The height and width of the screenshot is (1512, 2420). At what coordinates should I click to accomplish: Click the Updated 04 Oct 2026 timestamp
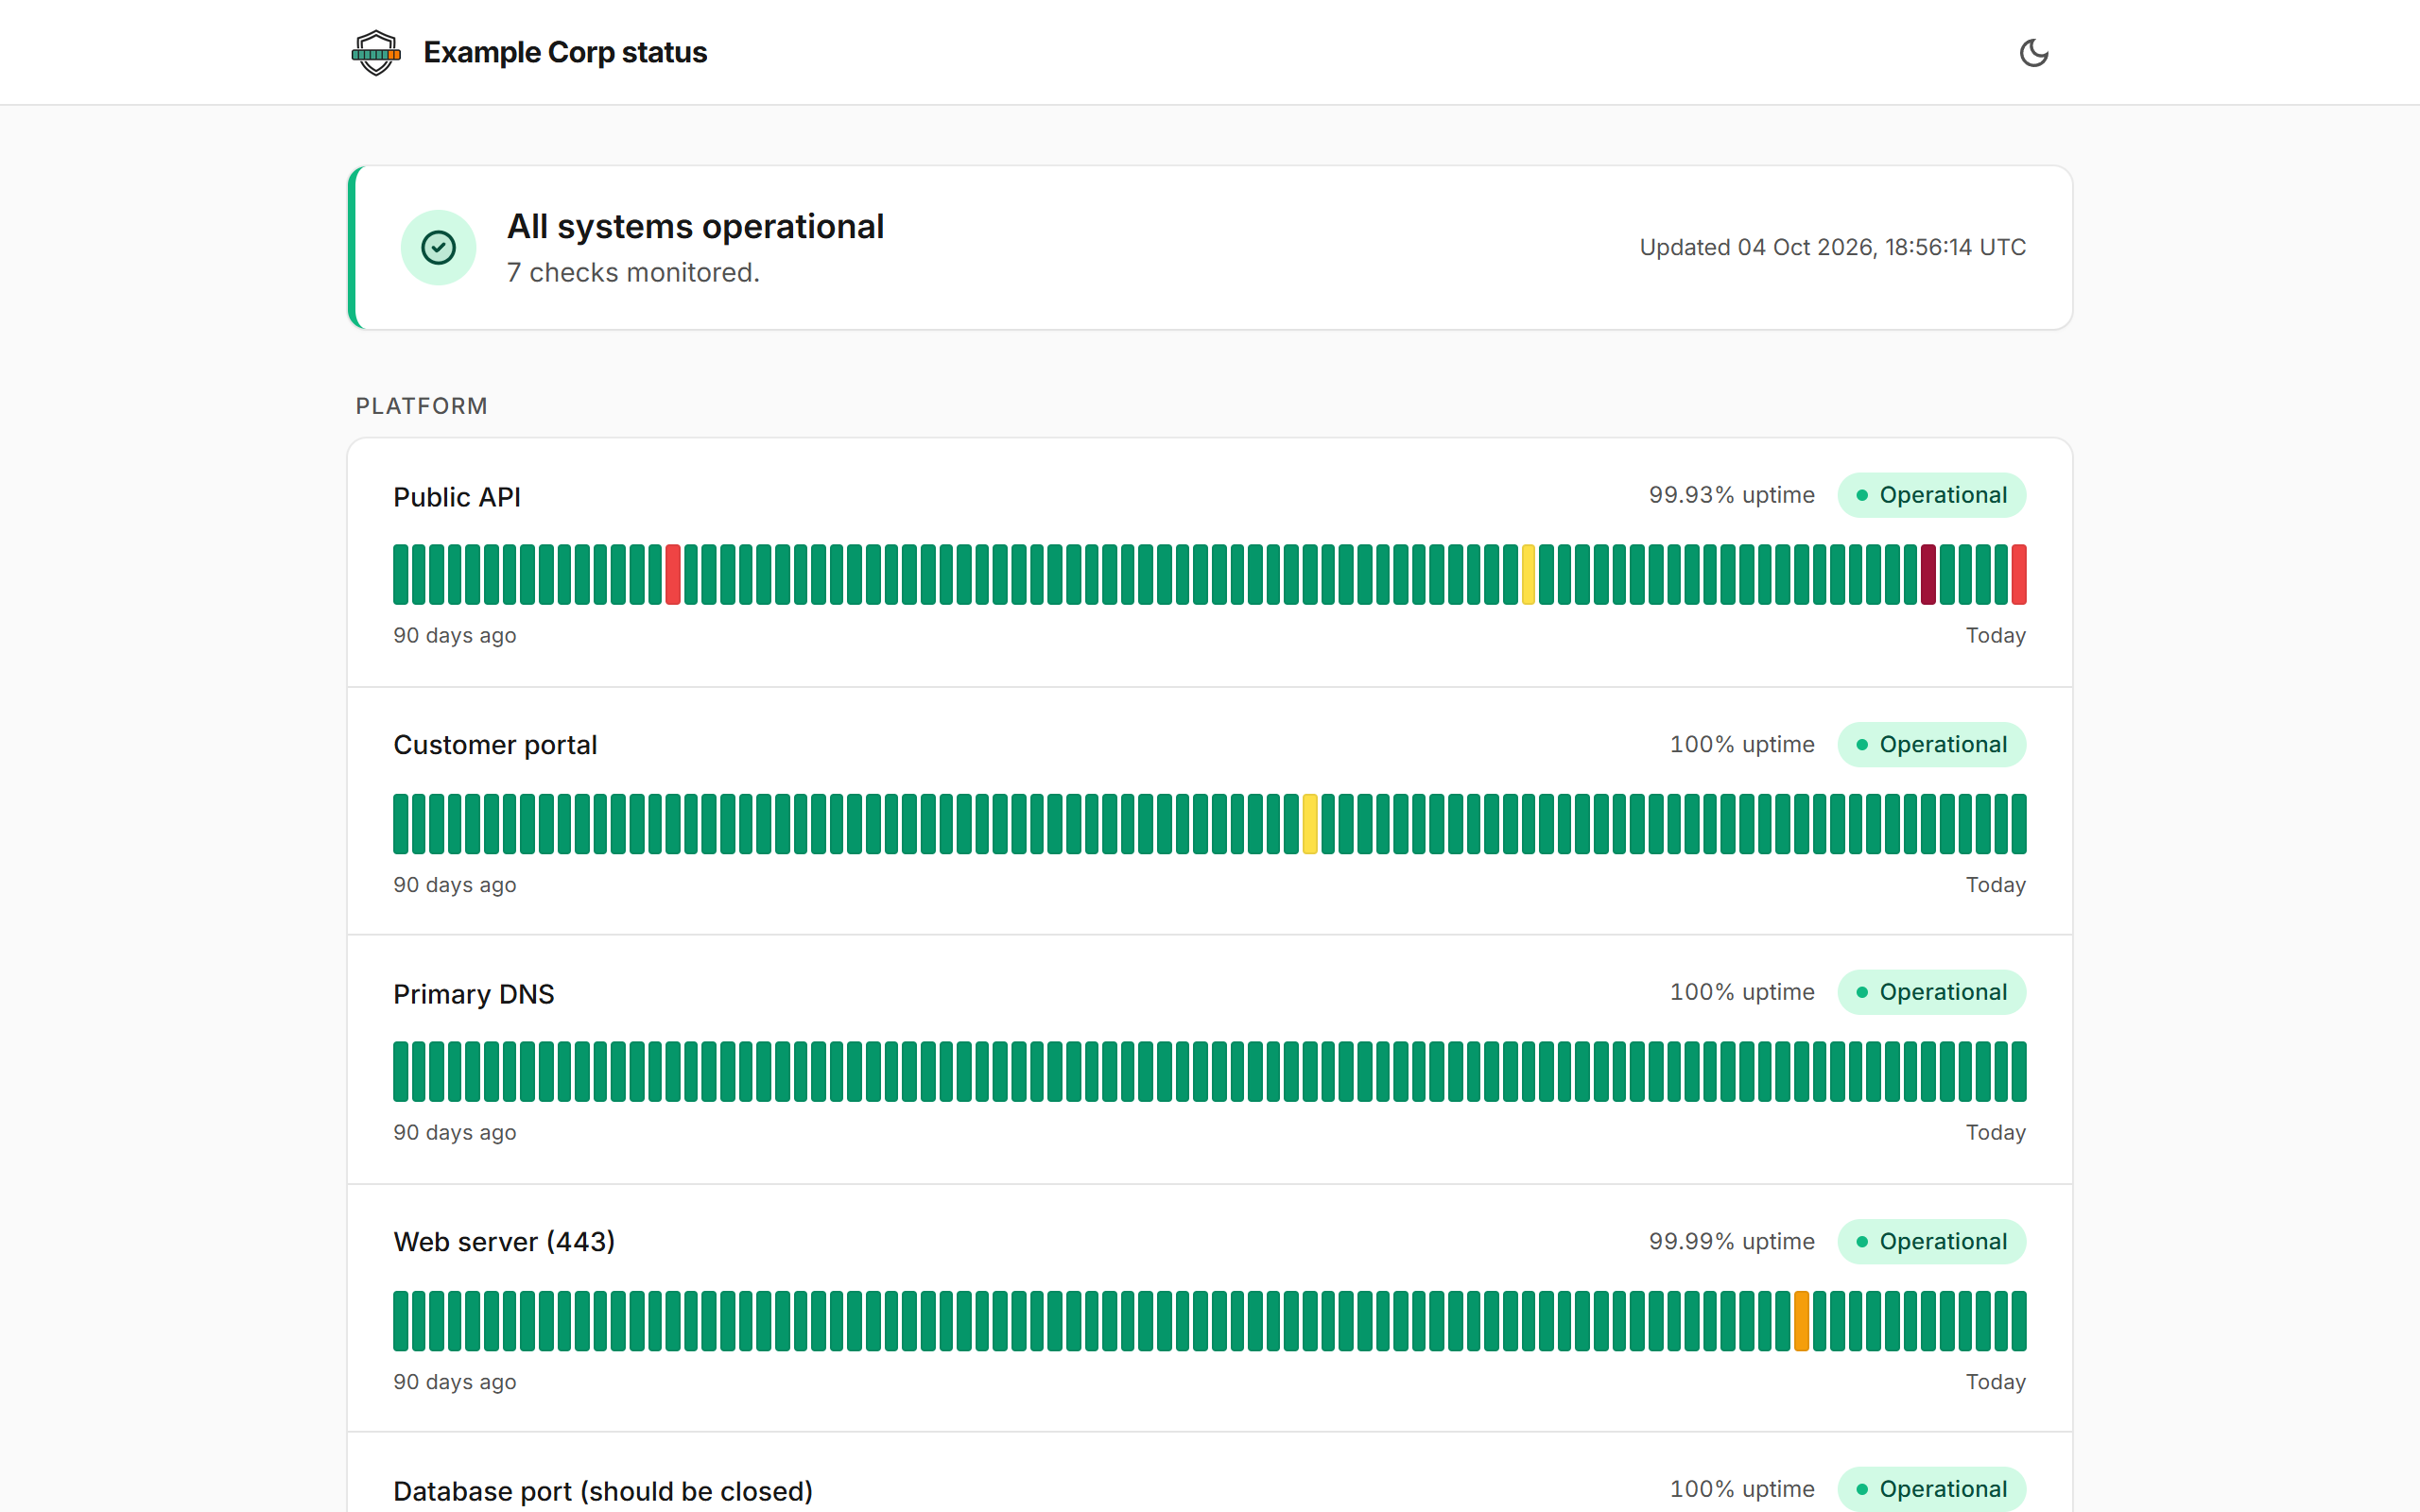click(x=1833, y=247)
